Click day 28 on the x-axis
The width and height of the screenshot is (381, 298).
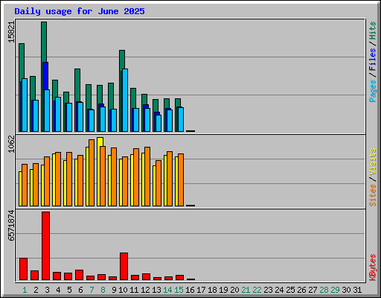click(x=324, y=290)
